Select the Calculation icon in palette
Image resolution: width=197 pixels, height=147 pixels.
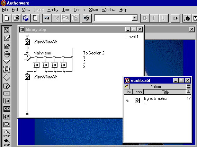[x=7, y=93]
